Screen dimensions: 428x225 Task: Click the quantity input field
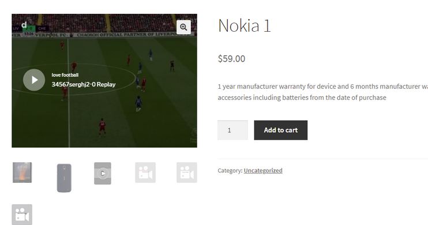tap(233, 130)
